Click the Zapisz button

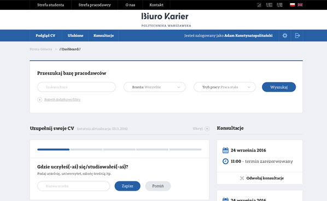point(127,186)
